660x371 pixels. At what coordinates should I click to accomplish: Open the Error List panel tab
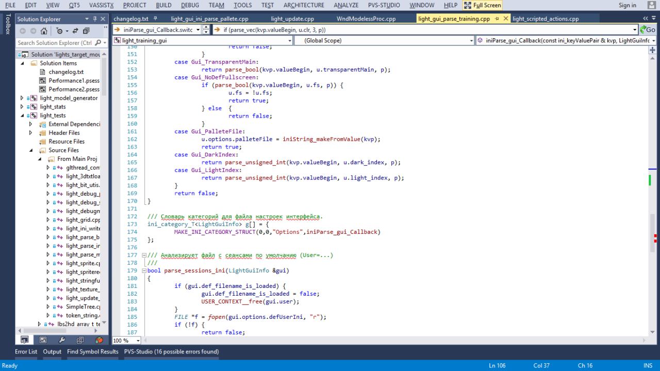tap(26, 352)
